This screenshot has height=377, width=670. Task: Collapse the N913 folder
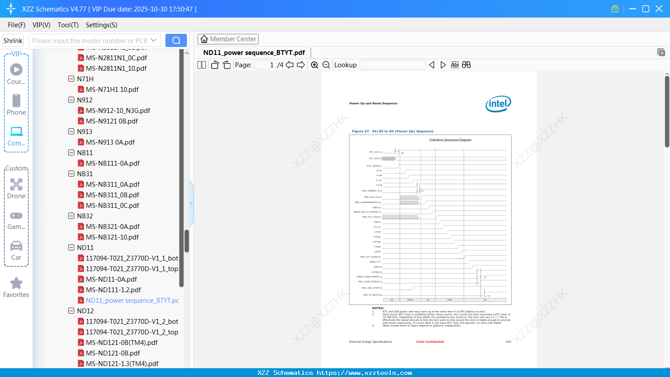(71, 131)
